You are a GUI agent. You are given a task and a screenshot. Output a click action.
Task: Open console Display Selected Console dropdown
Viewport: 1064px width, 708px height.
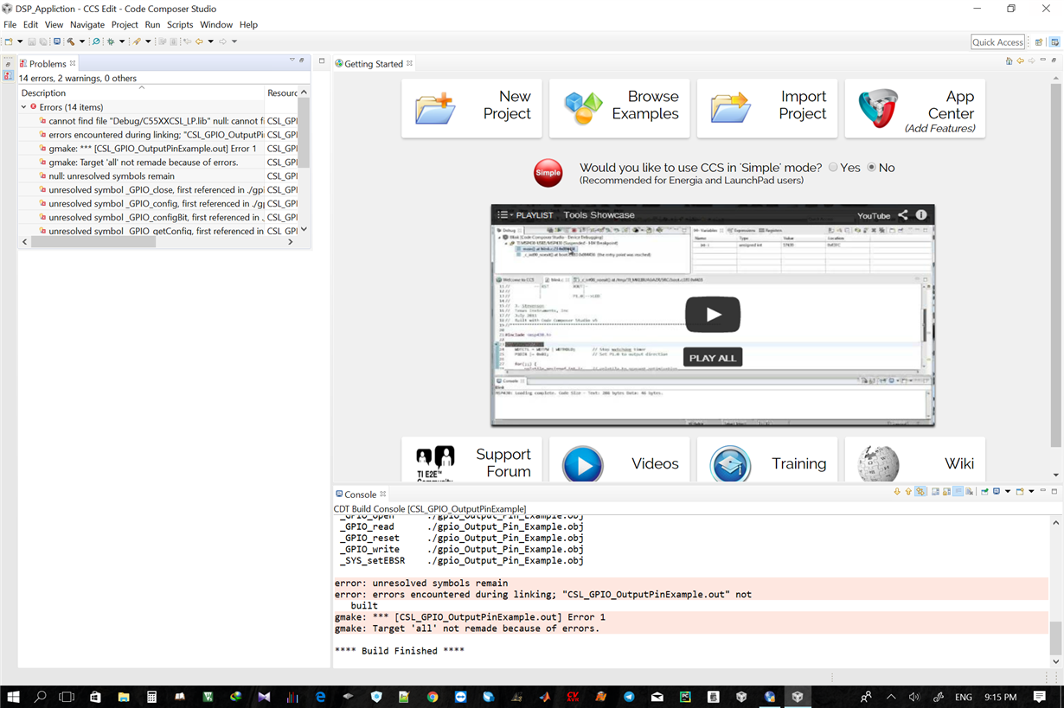tap(1008, 492)
